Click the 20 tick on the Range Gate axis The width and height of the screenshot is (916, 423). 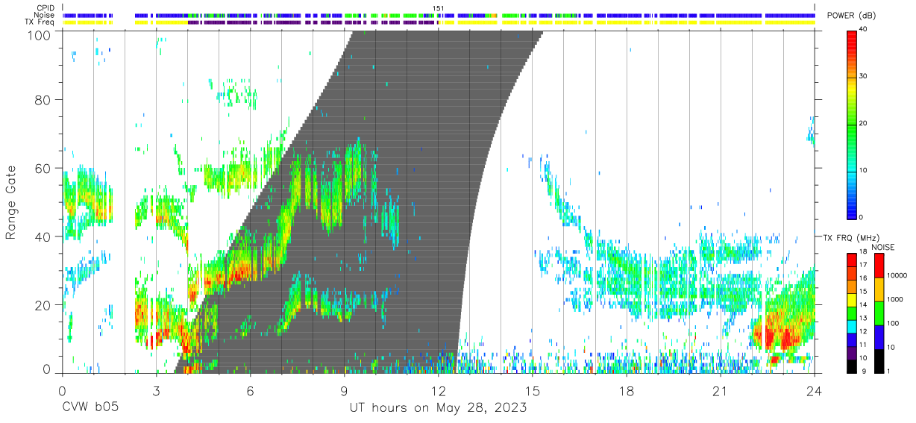[x=43, y=306]
